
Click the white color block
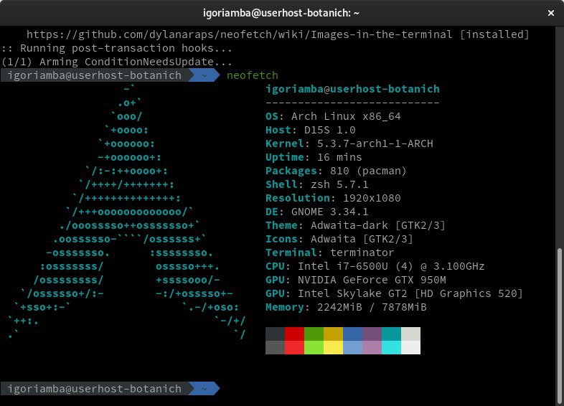click(x=410, y=348)
